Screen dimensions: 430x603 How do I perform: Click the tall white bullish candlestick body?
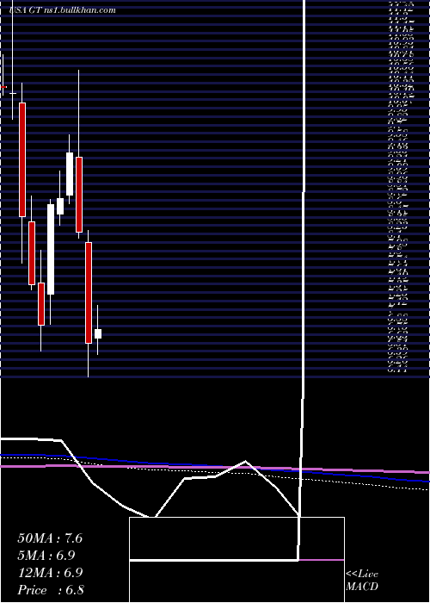(x=51, y=249)
